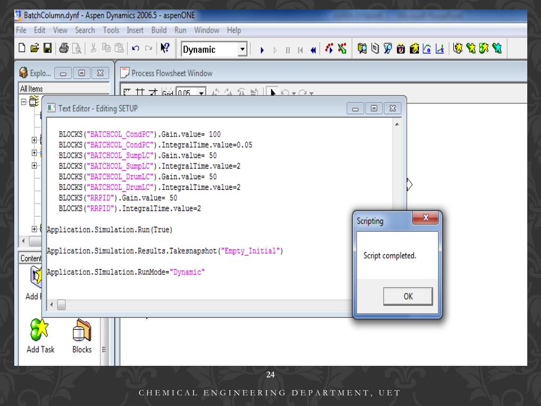Expand the third plus node in Explorer tree
The height and width of the screenshot is (406, 541).
(x=34, y=165)
